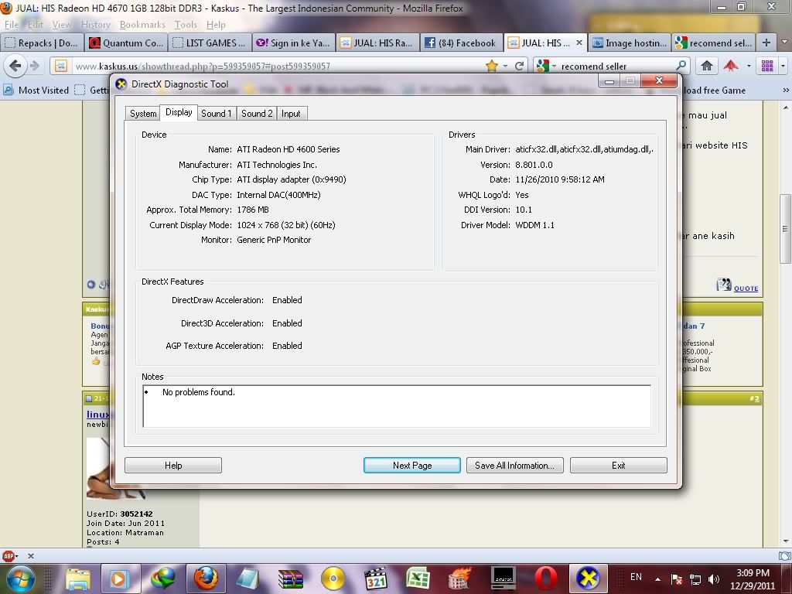Open the Sound 2 tab
This screenshot has width=792, height=594.
(257, 113)
